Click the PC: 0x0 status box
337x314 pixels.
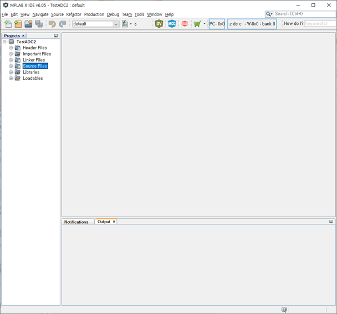(217, 24)
